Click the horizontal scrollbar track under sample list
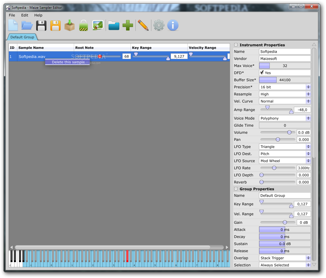This screenshot has height=278, width=326. point(119,247)
